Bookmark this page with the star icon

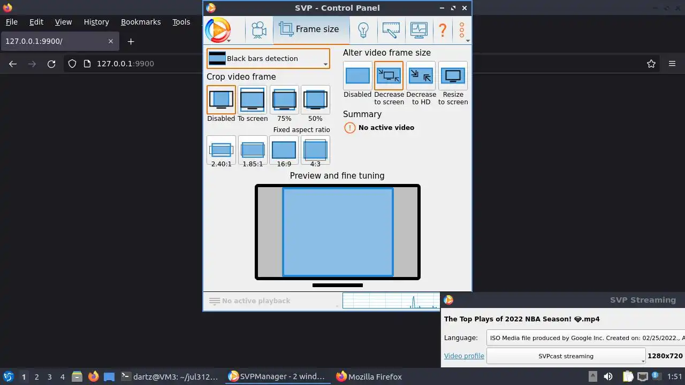point(651,64)
